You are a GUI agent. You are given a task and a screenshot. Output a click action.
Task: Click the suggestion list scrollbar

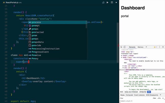tap(86, 25)
